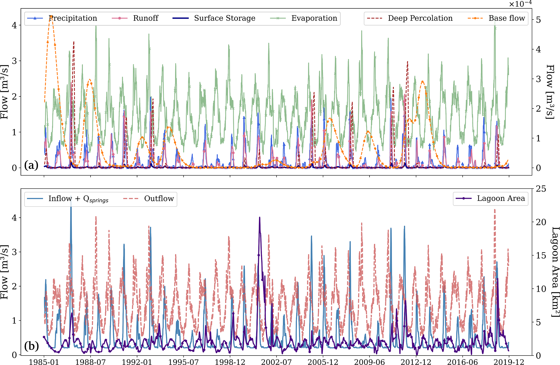560x365 pixels.
Task: Select the Evaporation legend label
Action: coord(314,18)
